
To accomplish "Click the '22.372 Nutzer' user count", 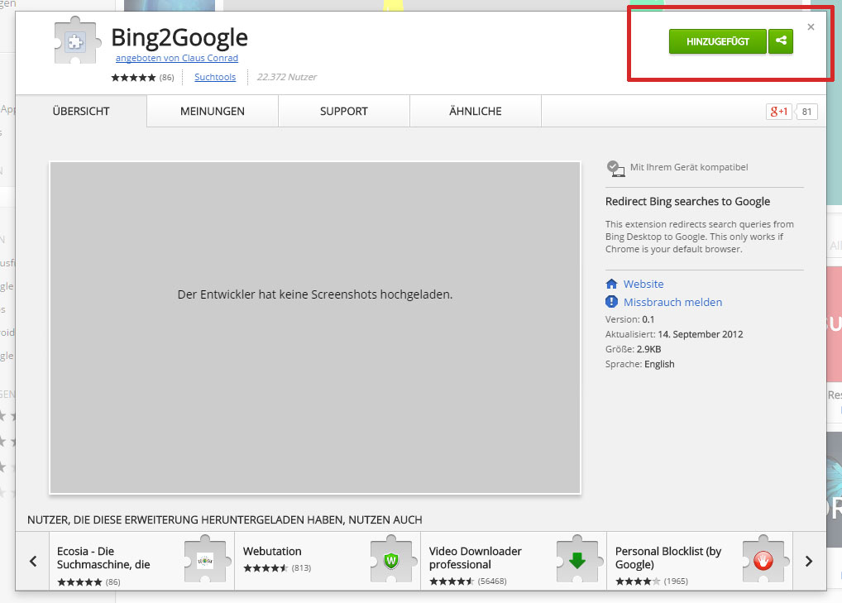I will (x=287, y=77).
